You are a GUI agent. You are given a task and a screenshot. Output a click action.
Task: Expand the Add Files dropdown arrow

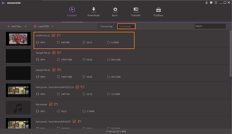(x=25, y=26)
